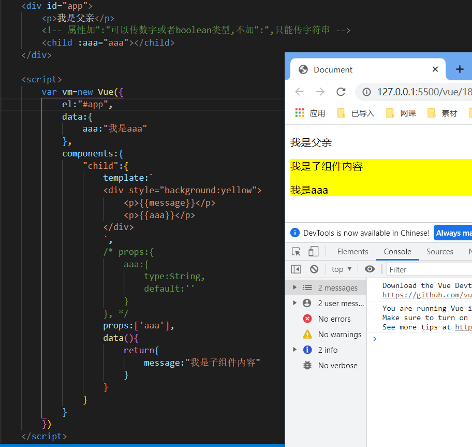
Task: Switch to the Sources tab
Action: [439, 252]
